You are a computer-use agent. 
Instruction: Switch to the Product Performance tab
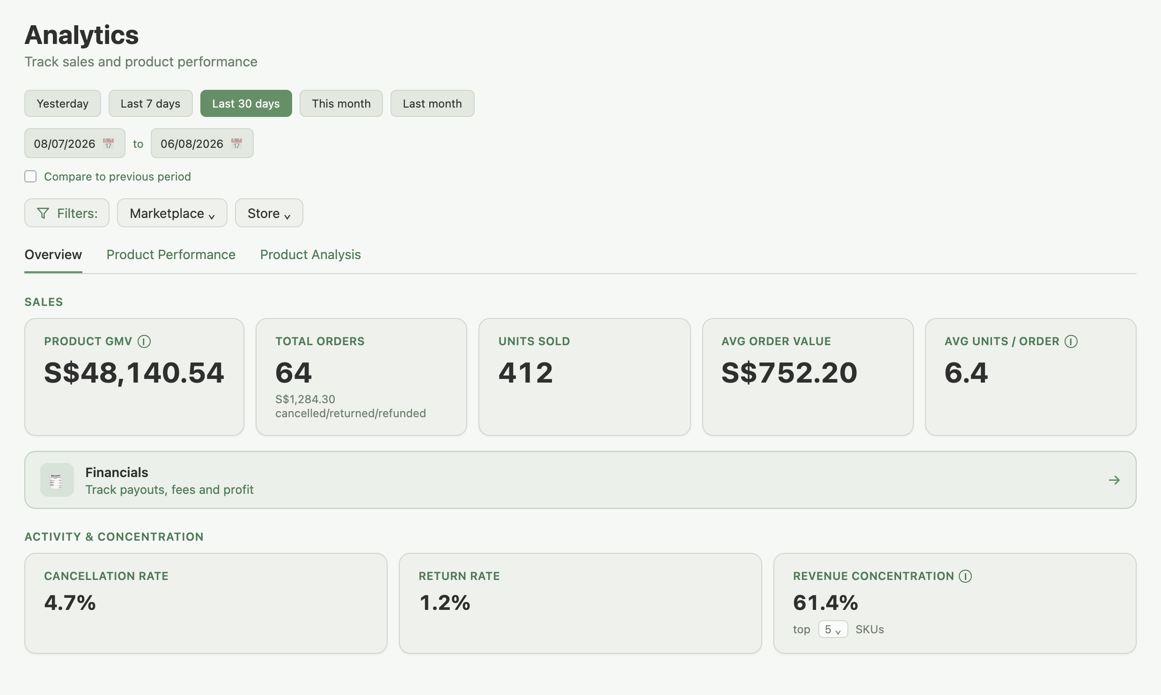171,254
